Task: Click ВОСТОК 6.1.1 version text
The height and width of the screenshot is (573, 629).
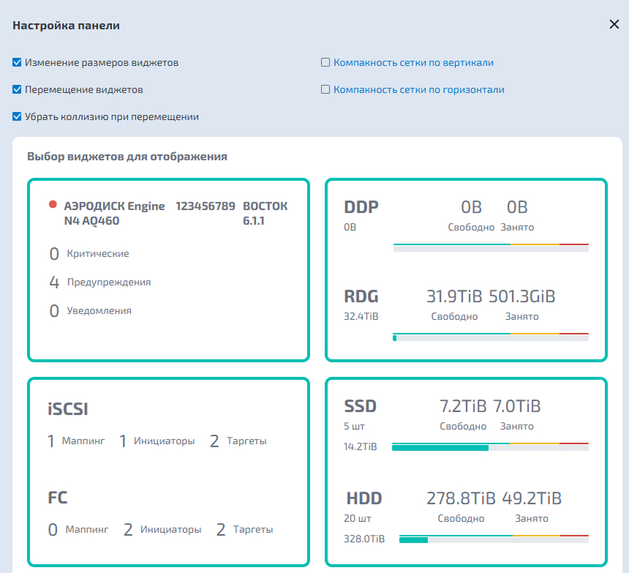Action: [x=265, y=214]
